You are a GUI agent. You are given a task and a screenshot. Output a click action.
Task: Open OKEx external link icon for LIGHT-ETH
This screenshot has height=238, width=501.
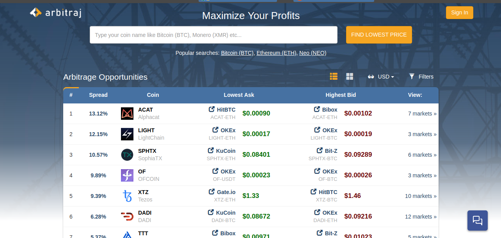[215, 130]
